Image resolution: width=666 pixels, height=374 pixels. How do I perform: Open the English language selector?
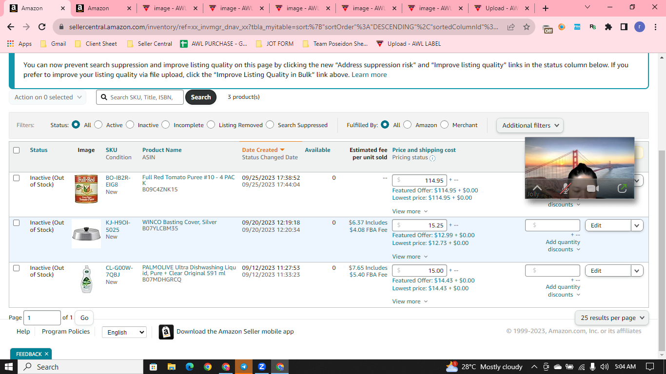click(x=124, y=332)
